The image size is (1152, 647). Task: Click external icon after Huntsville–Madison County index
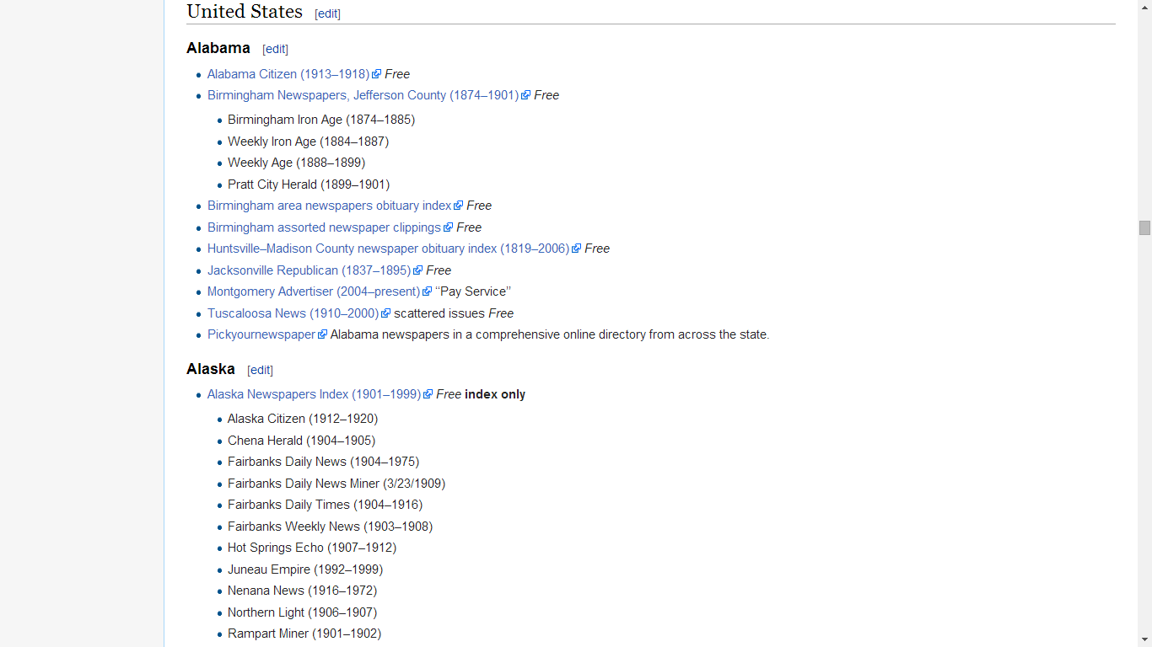(576, 249)
